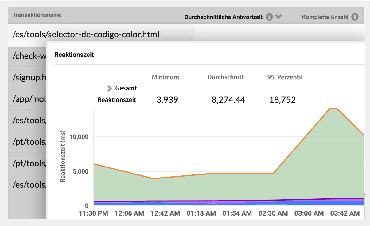Click the info icon beside Durchschnittliche Antwortzeit
The width and height of the screenshot is (370, 226).
(x=270, y=17)
